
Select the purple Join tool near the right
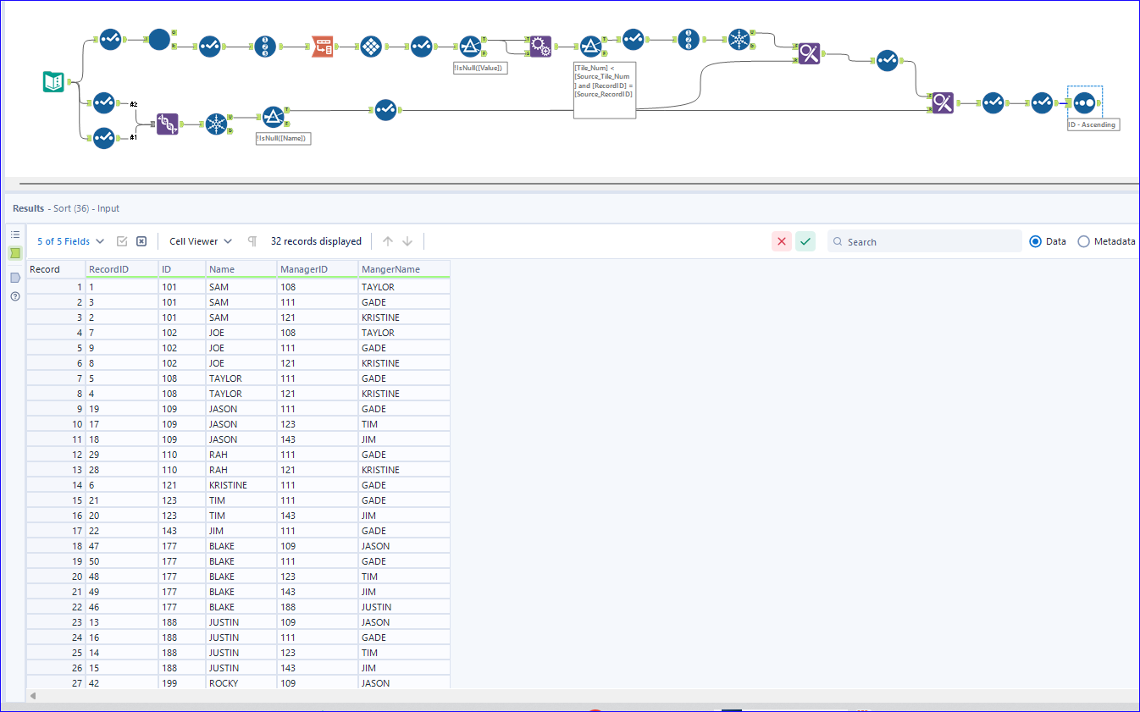pos(944,103)
